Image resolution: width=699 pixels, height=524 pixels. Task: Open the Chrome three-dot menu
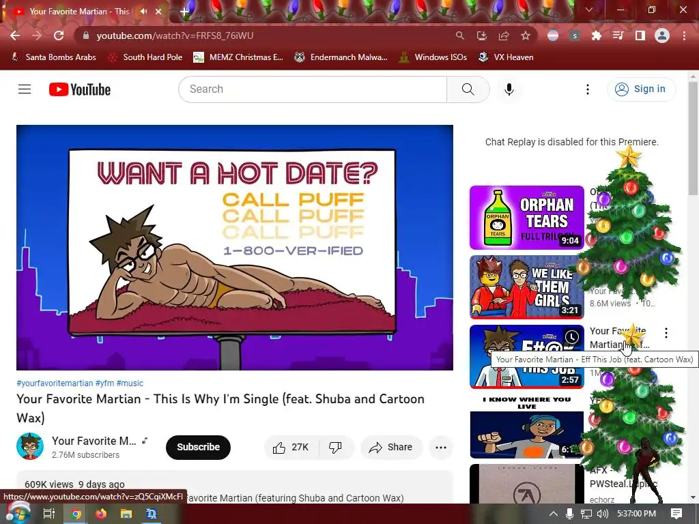(x=684, y=35)
